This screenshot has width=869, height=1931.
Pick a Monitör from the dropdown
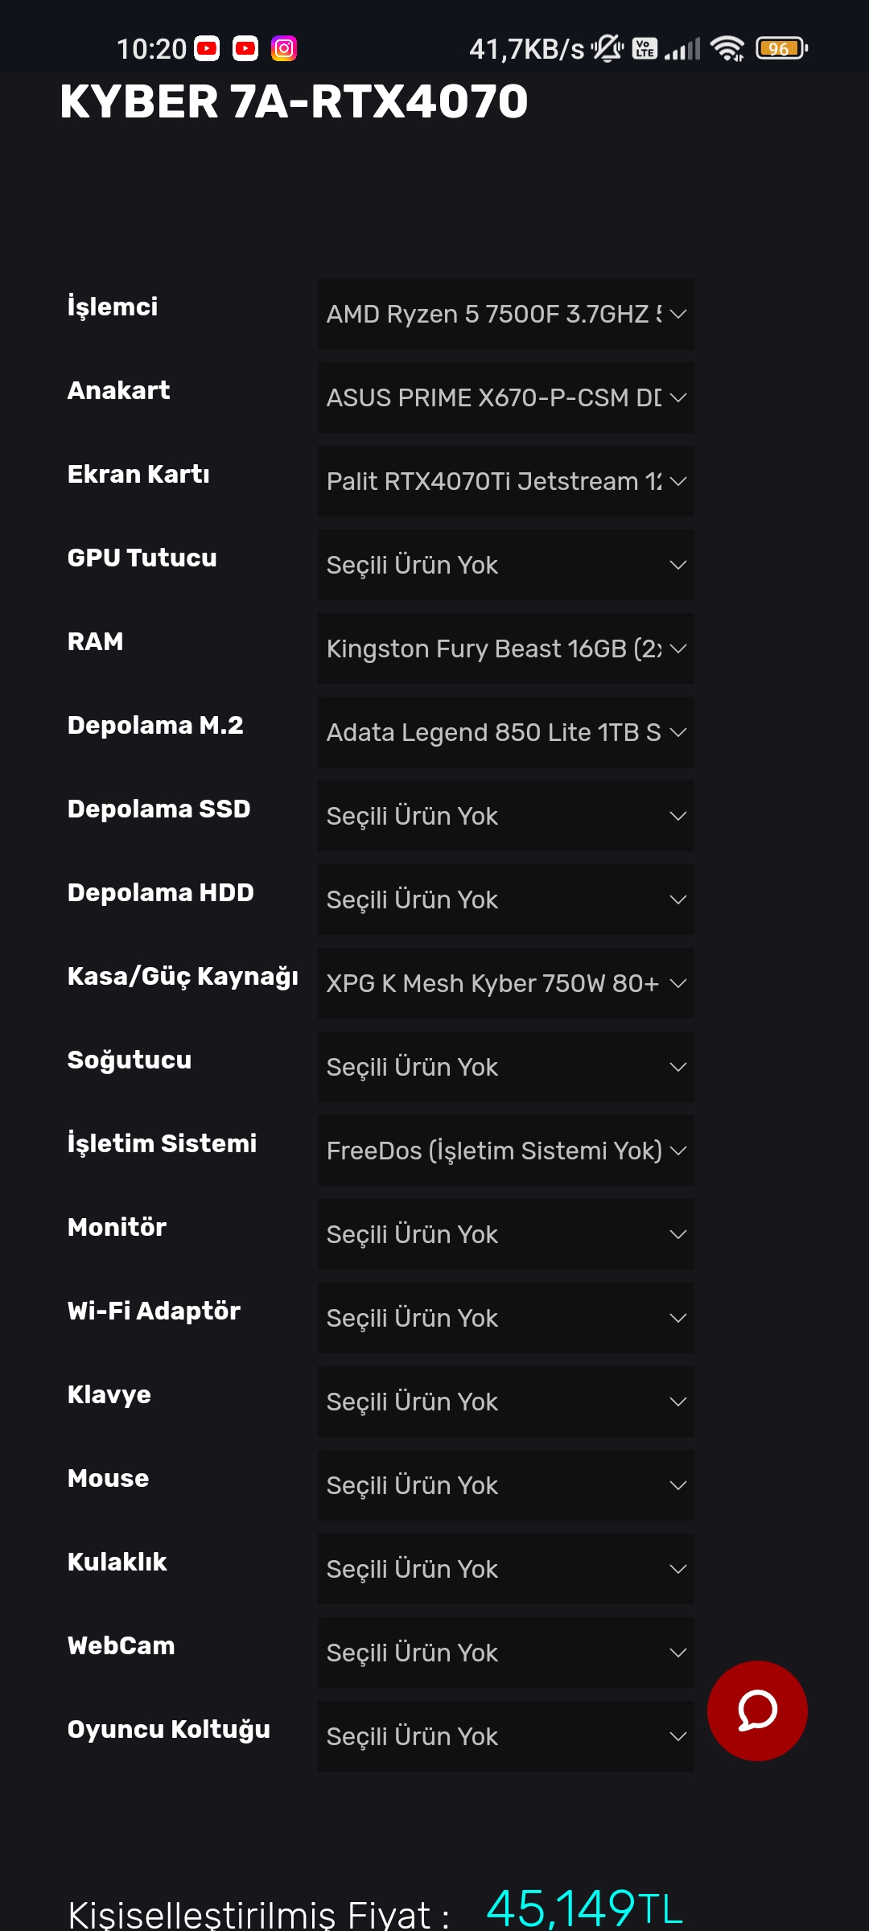tap(505, 1234)
